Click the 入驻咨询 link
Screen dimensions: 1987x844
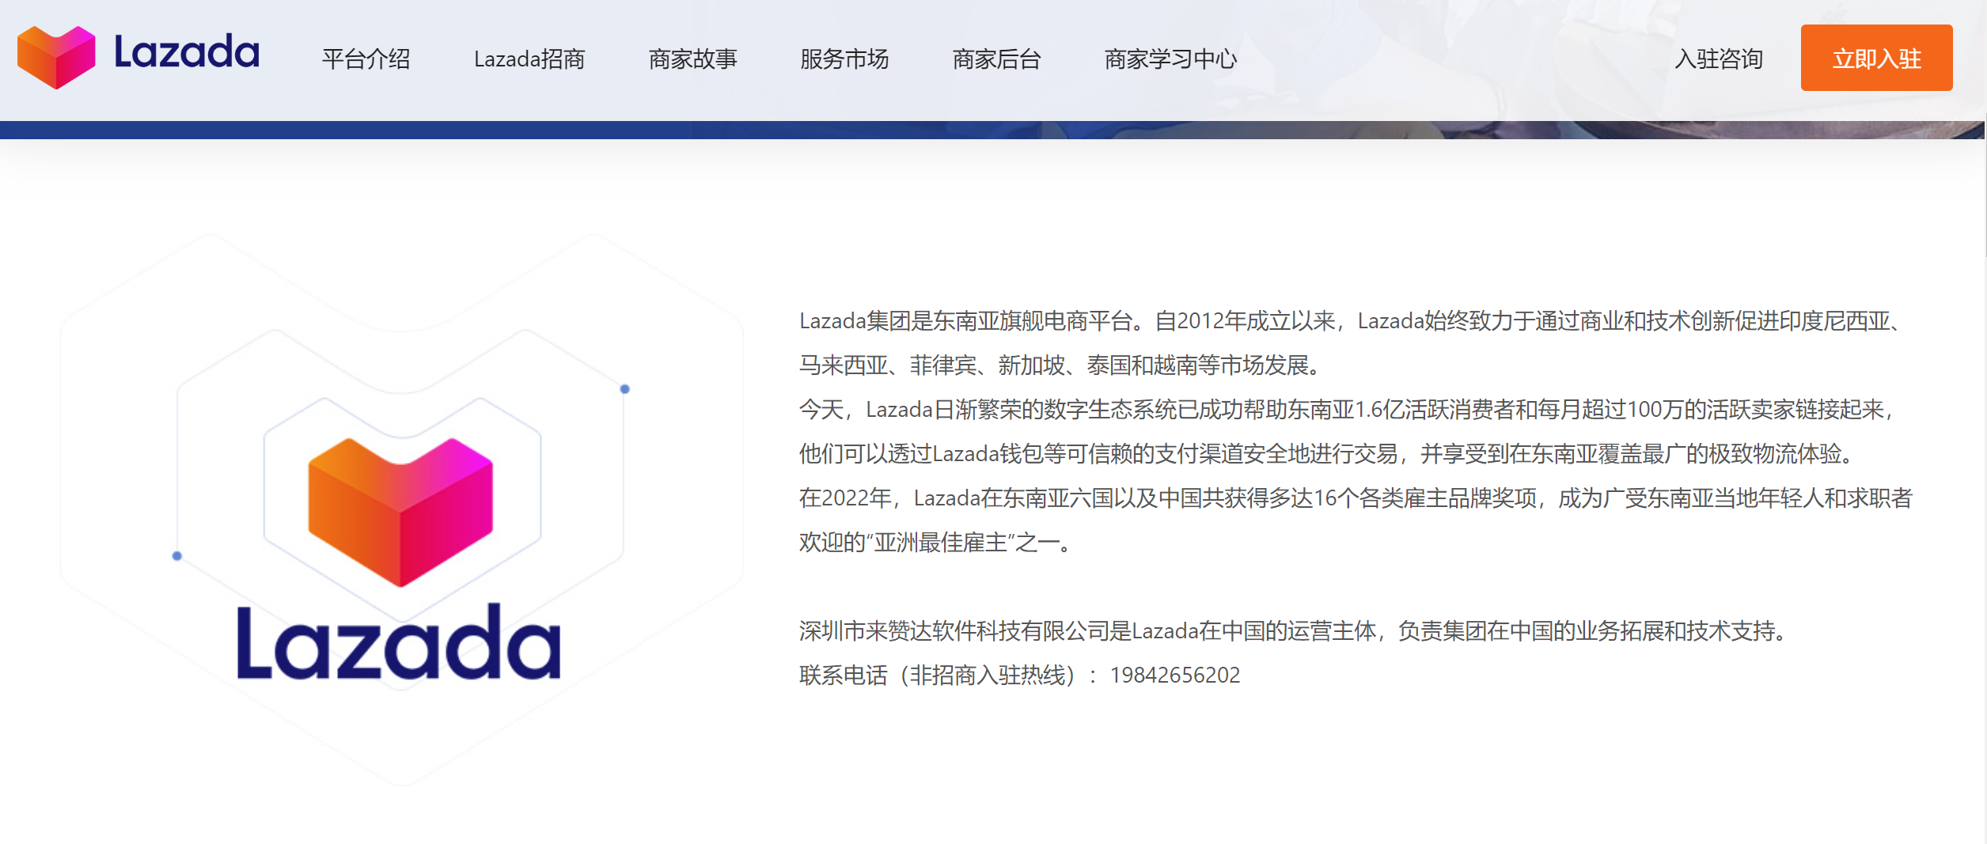pyautogui.click(x=1719, y=59)
